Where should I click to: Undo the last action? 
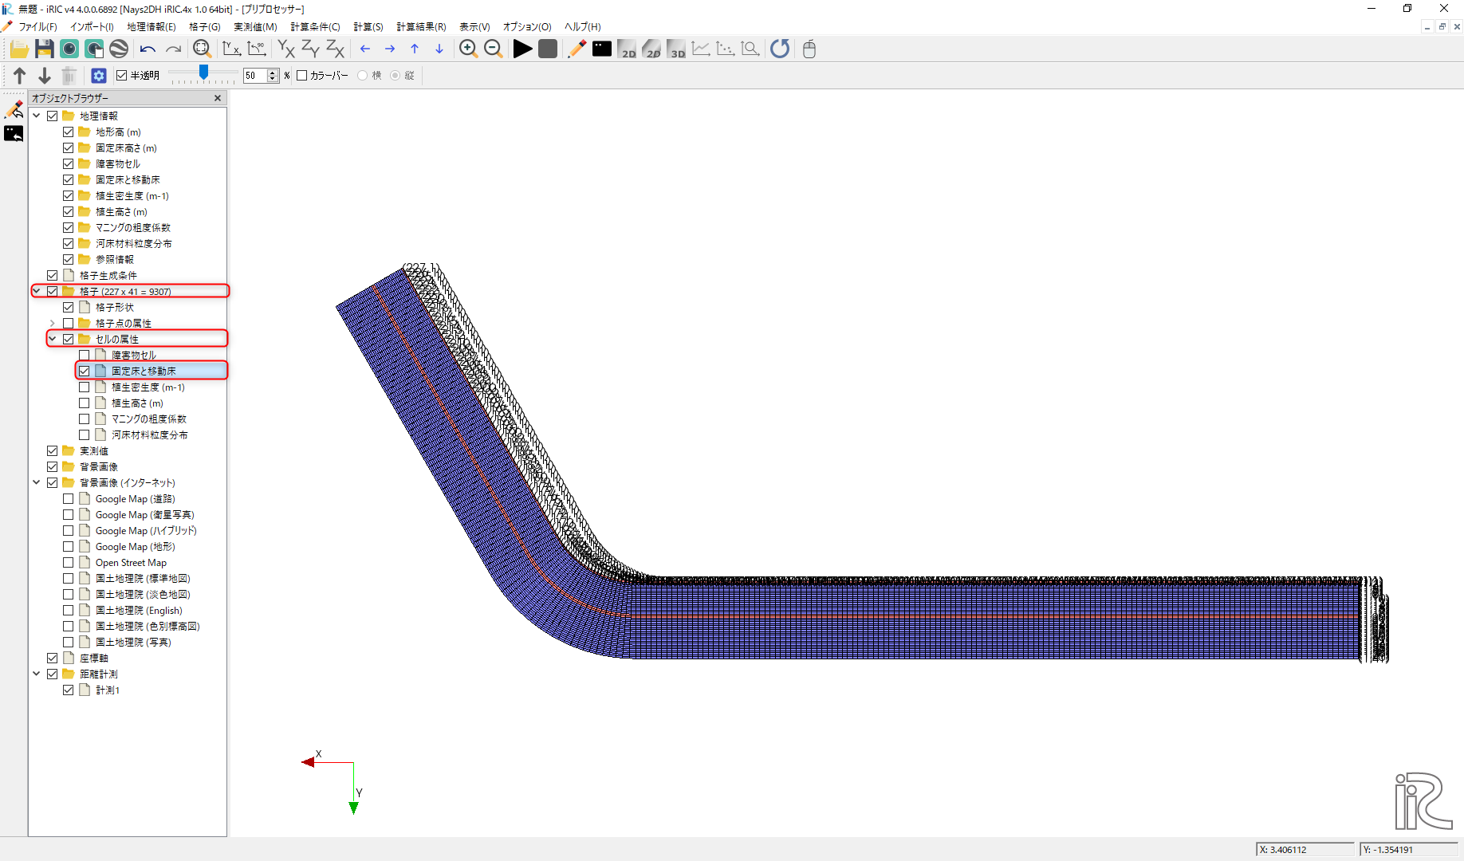(148, 49)
